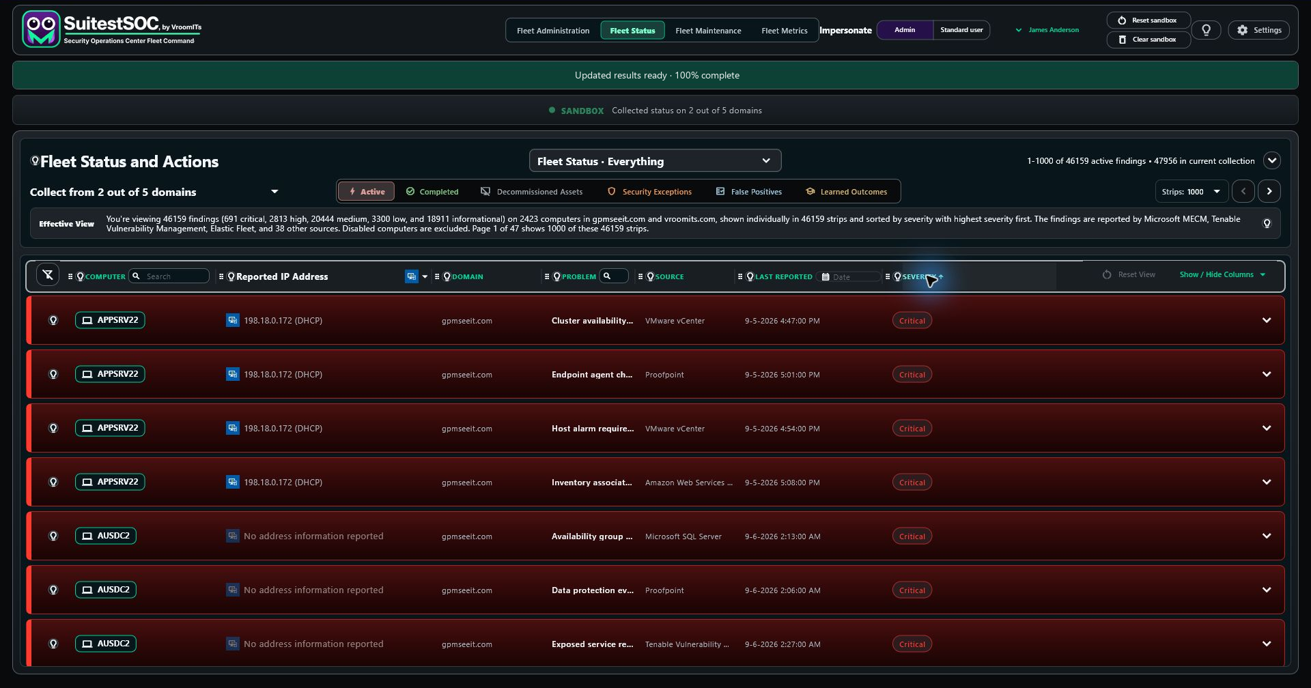The height and width of the screenshot is (688, 1311).
Task: Open the Strips: 1000 dropdown
Action: 1192,192
